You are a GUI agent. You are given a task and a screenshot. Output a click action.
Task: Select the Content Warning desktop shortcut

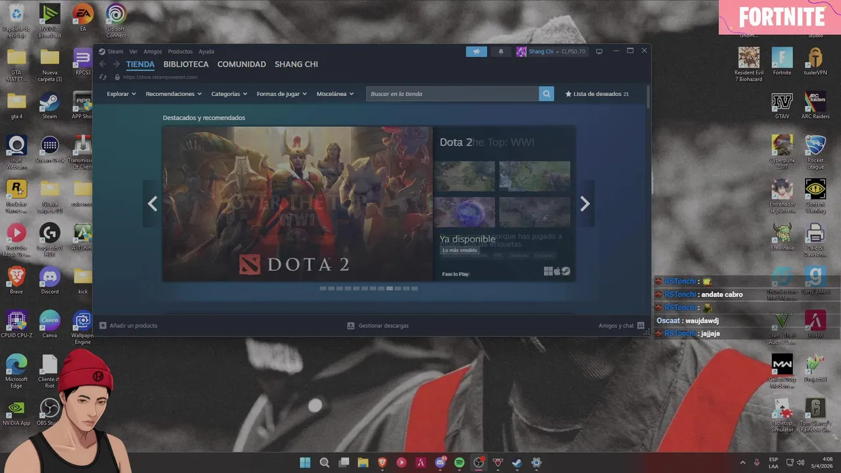(815, 195)
